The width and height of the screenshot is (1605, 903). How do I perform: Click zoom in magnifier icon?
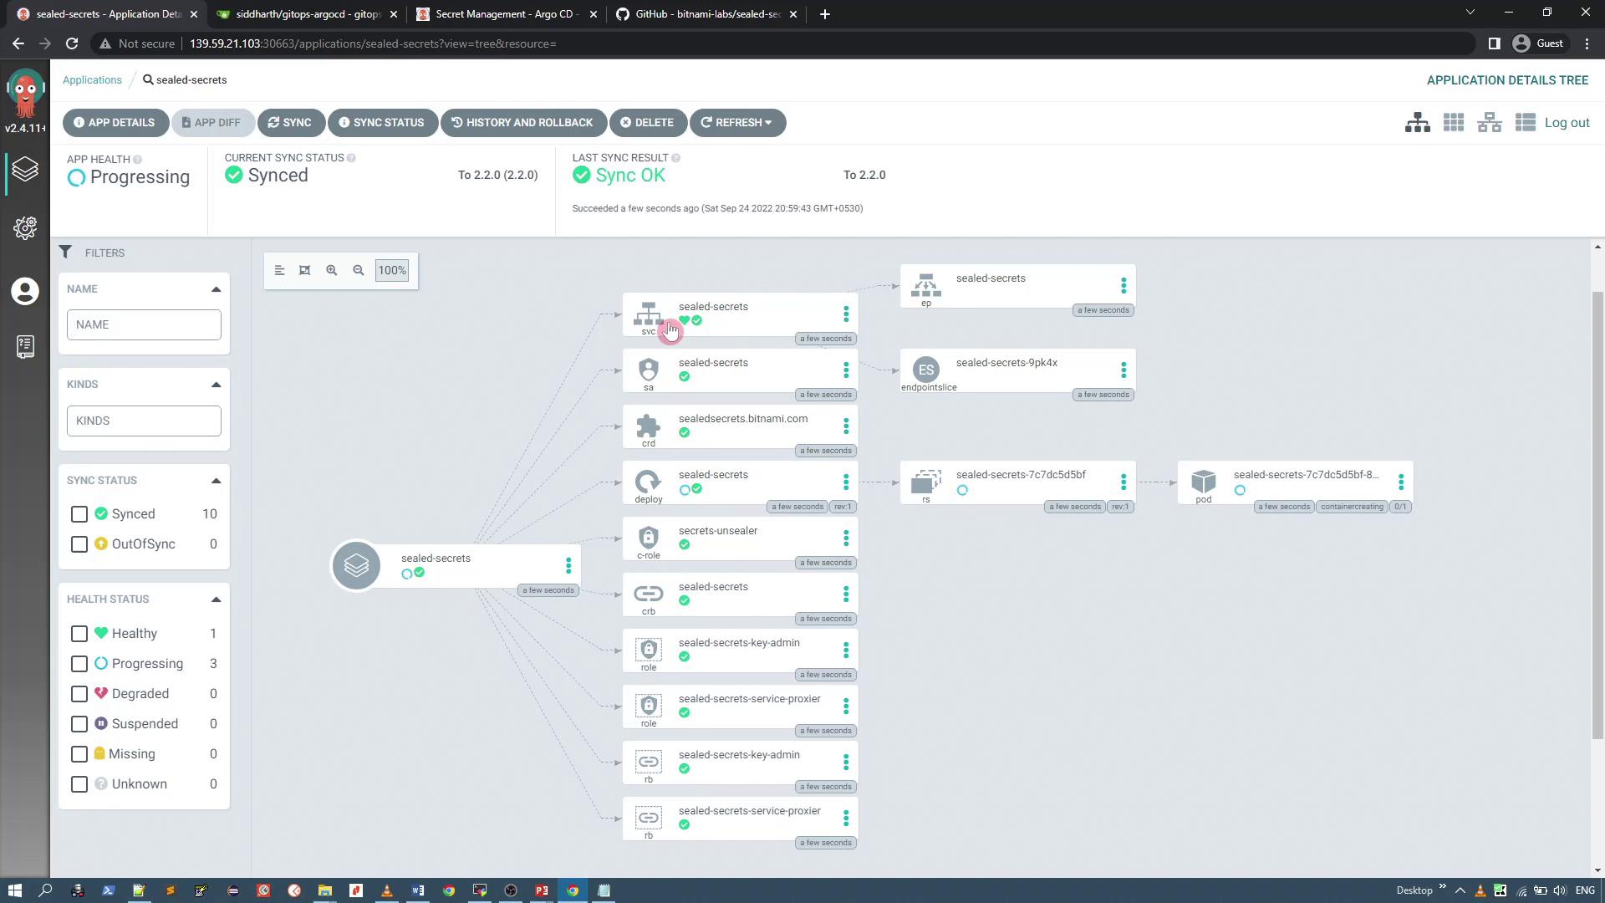pyautogui.click(x=332, y=270)
